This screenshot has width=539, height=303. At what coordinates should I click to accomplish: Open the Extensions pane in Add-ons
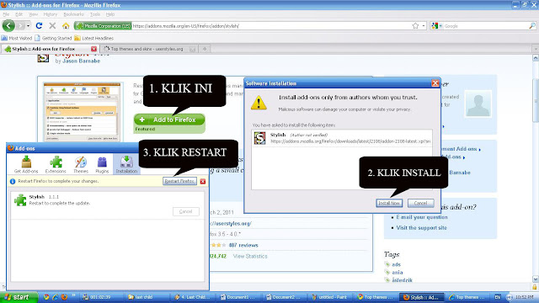click(56, 164)
